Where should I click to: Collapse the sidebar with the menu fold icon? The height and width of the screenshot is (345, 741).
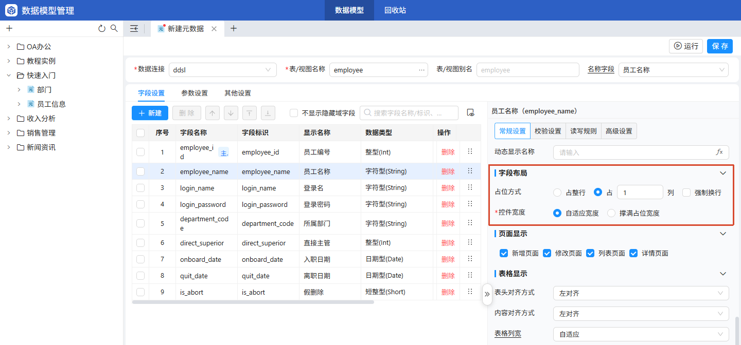(134, 29)
